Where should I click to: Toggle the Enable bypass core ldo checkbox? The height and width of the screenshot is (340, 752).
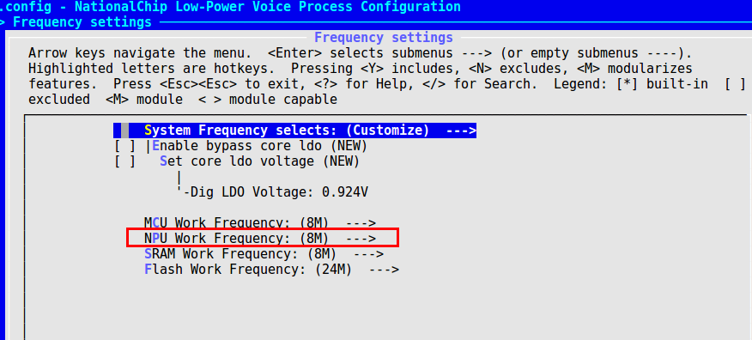coord(125,146)
